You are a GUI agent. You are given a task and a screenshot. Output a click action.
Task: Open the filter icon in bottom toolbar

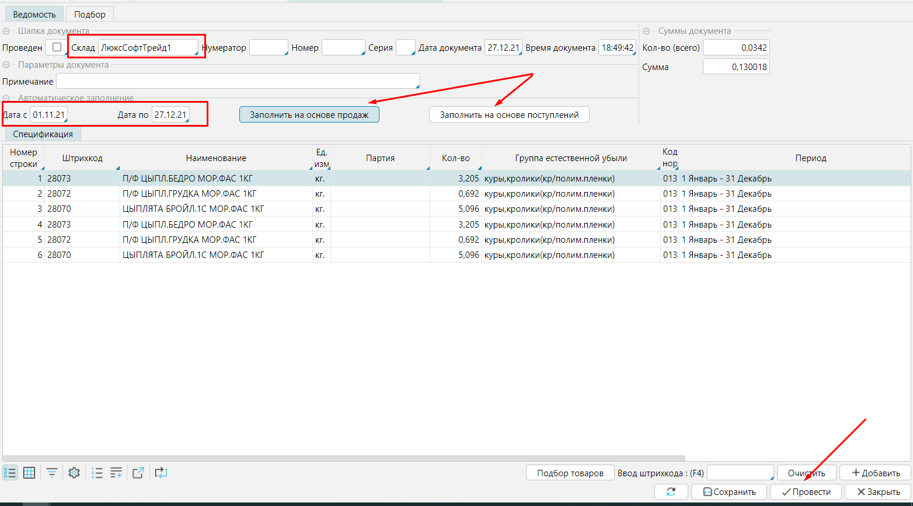[x=52, y=473]
